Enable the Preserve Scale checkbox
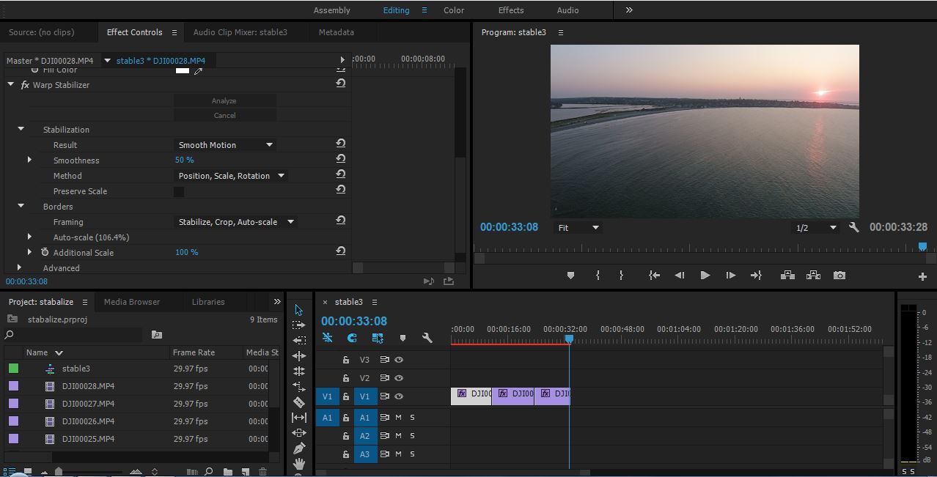Viewport: 937px width, 477px height. point(179,191)
